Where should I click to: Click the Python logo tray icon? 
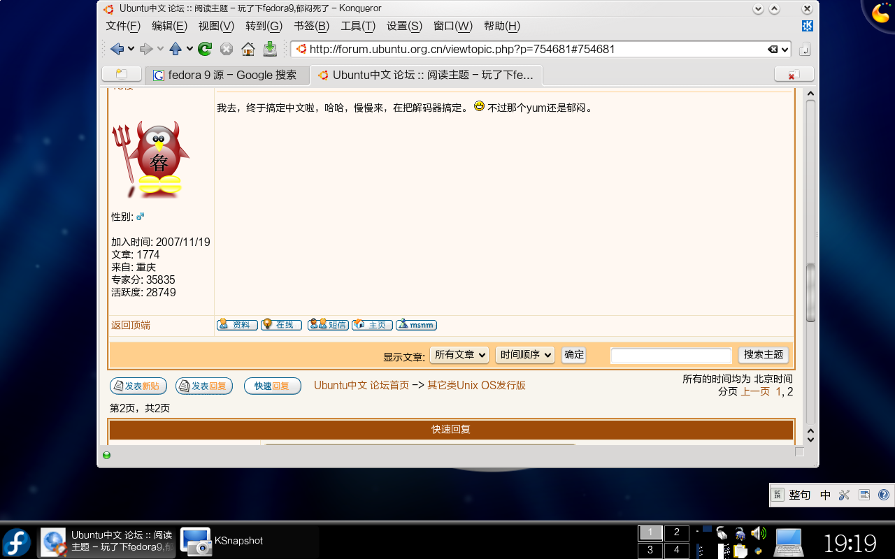point(758,551)
